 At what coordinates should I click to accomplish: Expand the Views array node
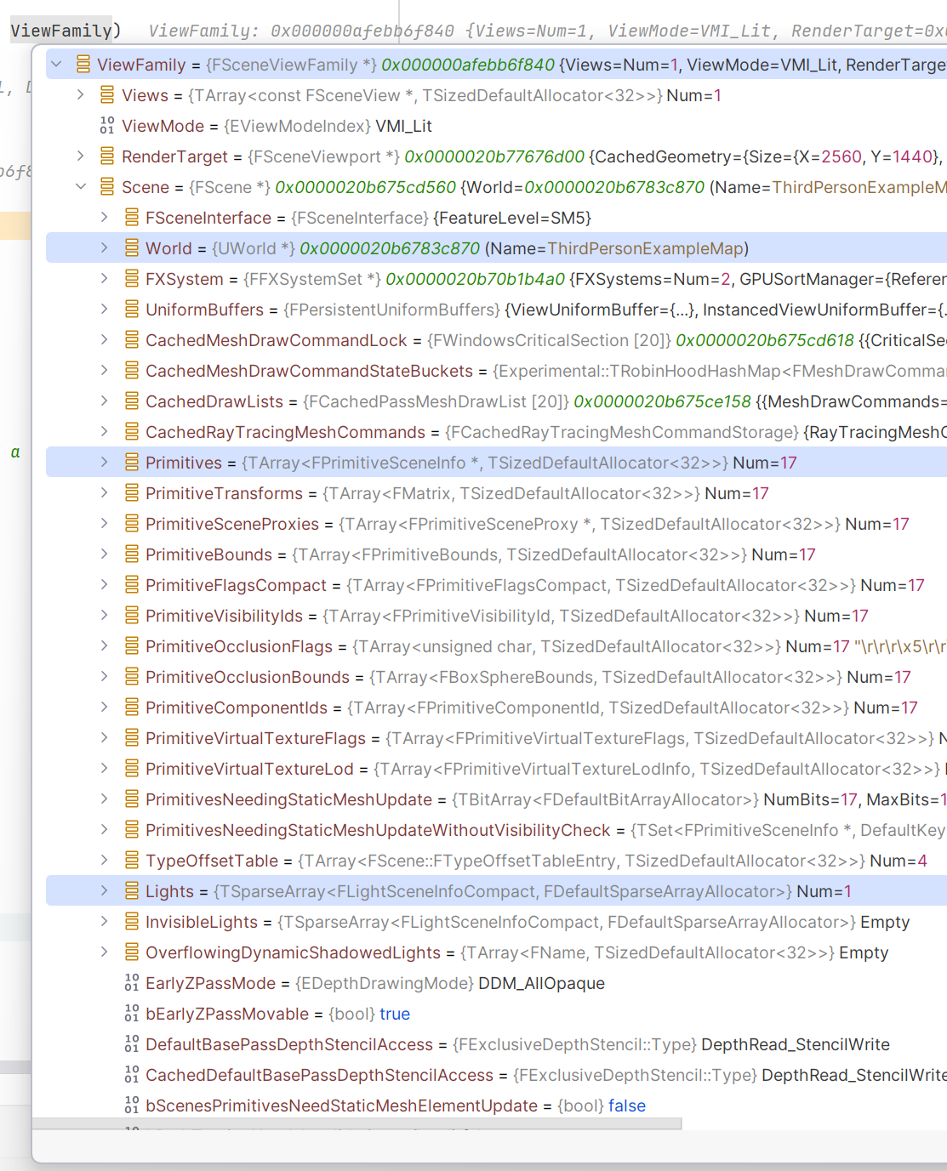click(x=81, y=95)
